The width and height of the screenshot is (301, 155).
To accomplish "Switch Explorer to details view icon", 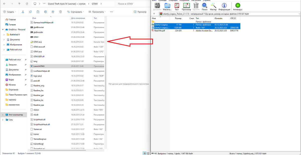I will point(145,153).
